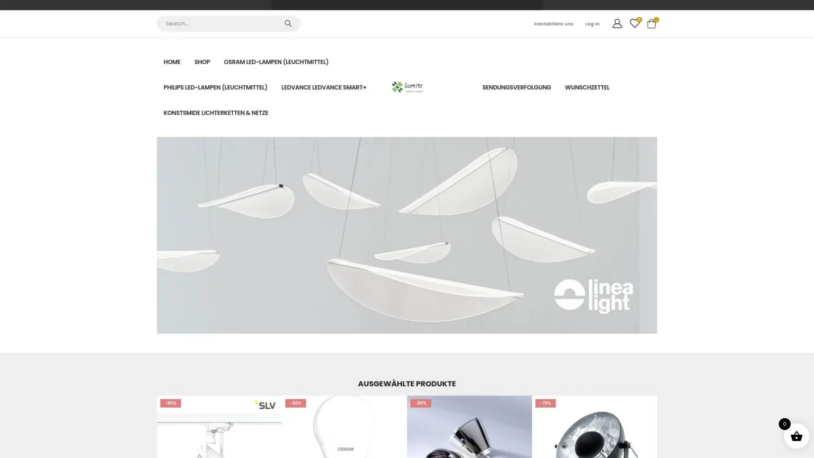Click the search magnifier icon
Screen dimensions: 814x458
point(288,23)
